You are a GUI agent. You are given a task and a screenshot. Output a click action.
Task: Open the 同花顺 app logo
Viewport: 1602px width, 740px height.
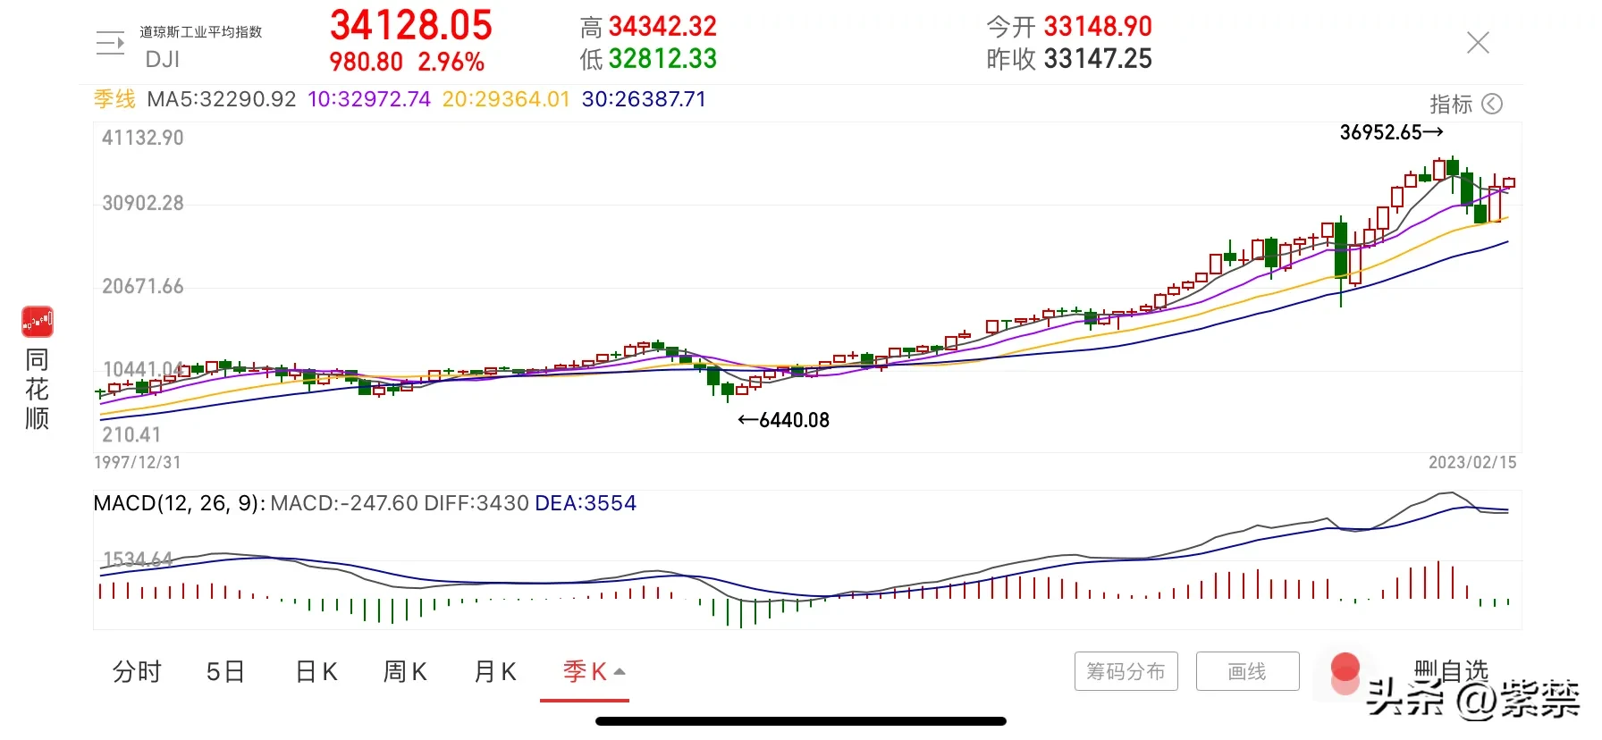[38, 322]
